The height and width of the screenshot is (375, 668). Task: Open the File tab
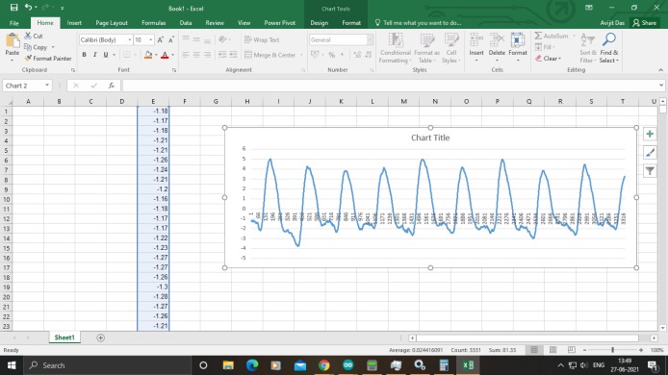[x=14, y=23]
